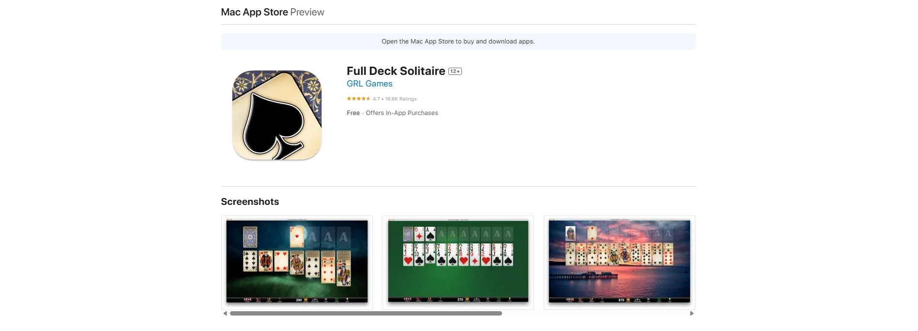Click the orange star rating icons
Viewport: 918px width, 331px height.
(x=358, y=99)
